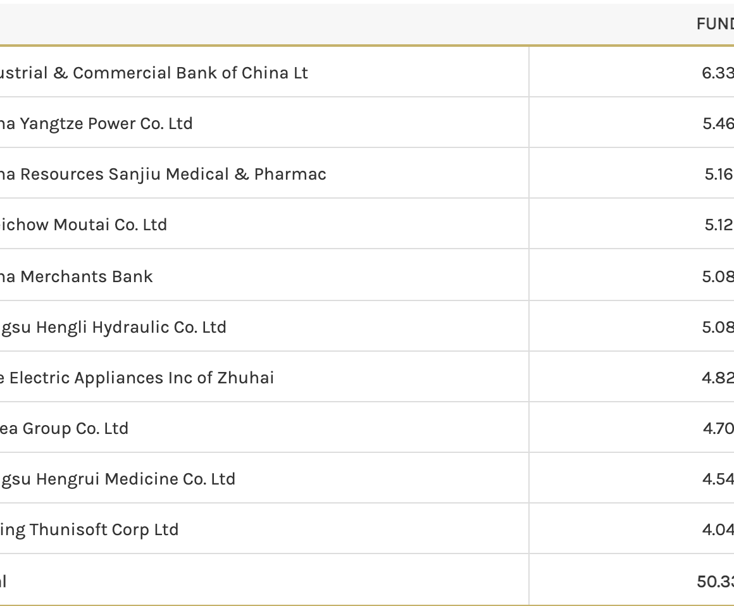
Task: Select the Hengrui Medicine Co. Ltd holding
Action: coord(118,479)
